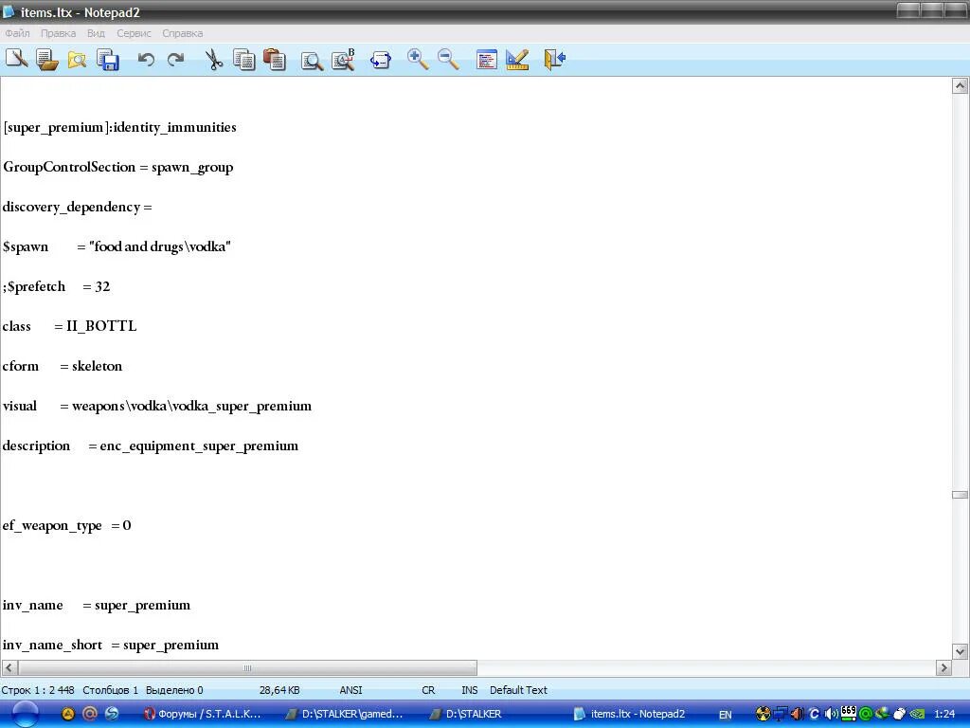Click items.ltx - Notepad2 taskbar button

(x=630, y=714)
